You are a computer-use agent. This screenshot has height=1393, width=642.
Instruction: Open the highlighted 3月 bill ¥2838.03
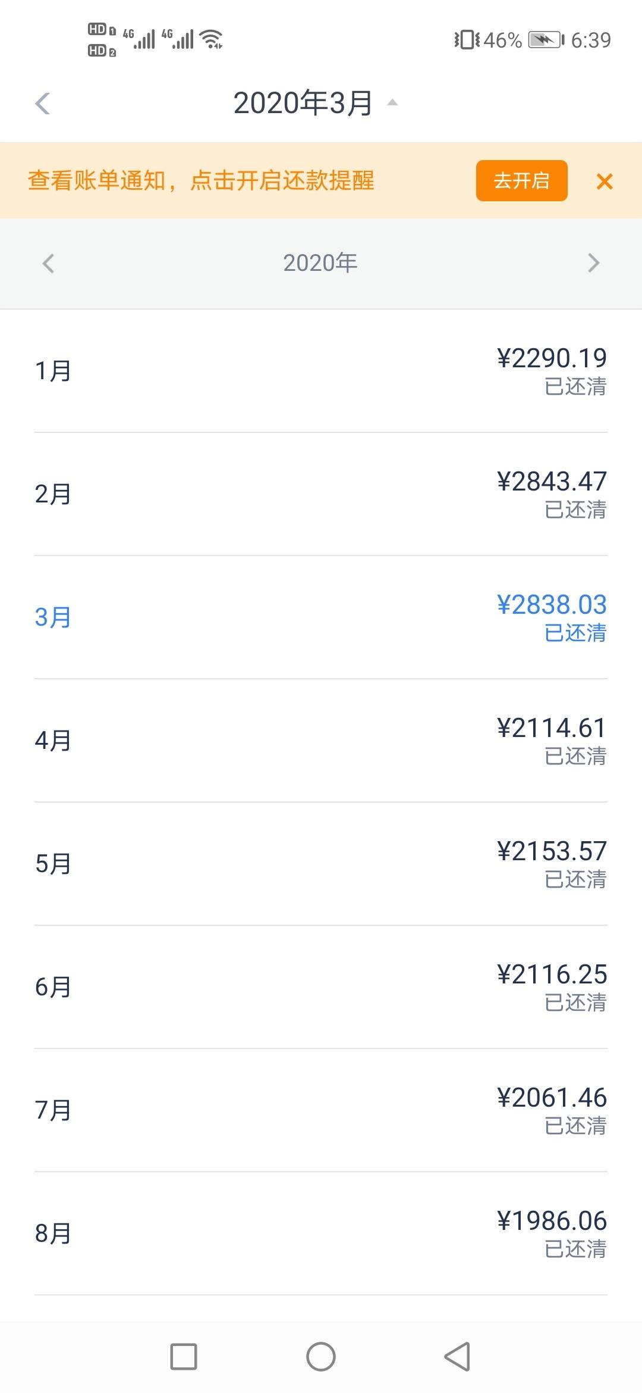click(321, 617)
